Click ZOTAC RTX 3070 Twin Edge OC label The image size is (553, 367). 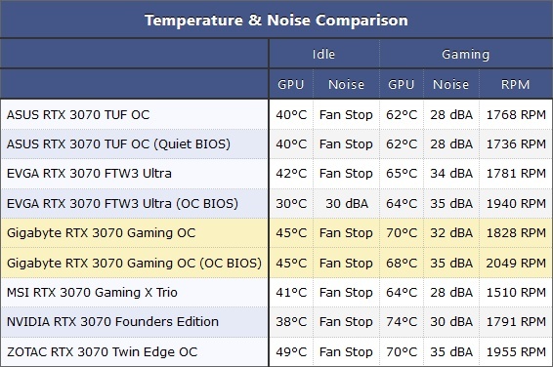click(102, 351)
